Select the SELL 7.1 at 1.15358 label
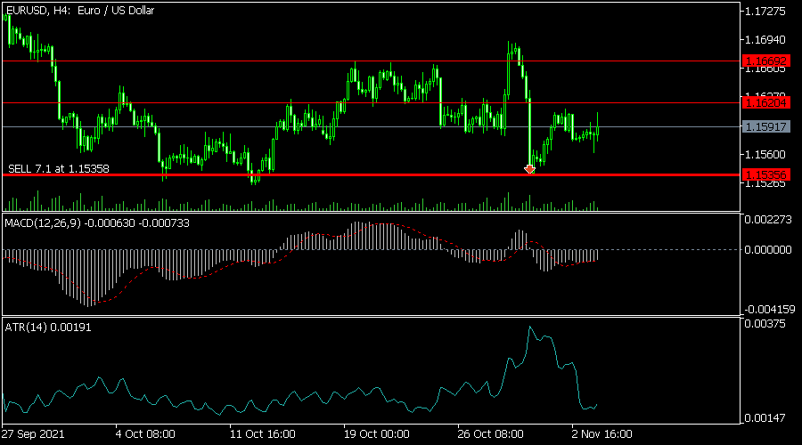Viewport: 802px width, 445px height. pos(58,169)
